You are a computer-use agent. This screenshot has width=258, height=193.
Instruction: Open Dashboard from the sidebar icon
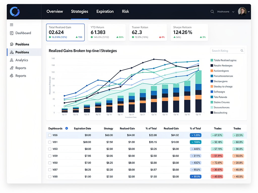pos(12,33)
